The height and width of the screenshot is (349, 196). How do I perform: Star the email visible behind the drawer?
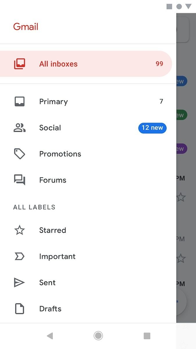[181, 197]
